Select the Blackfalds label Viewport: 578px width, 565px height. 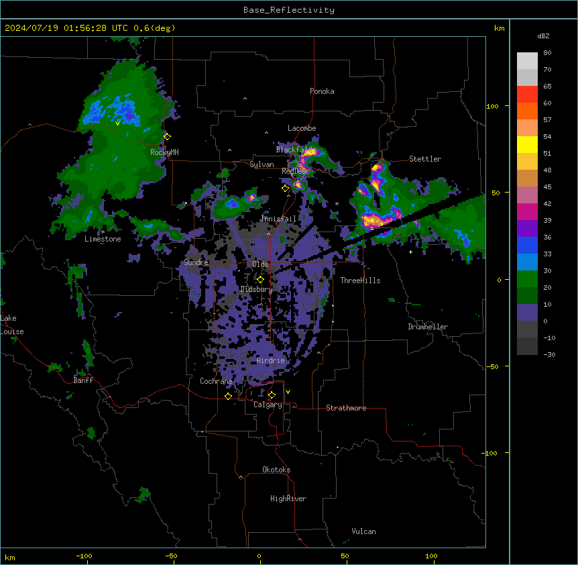(294, 150)
